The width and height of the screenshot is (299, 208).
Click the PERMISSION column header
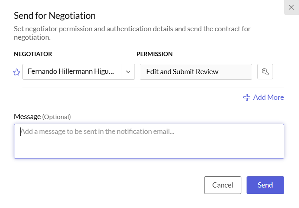click(155, 54)
